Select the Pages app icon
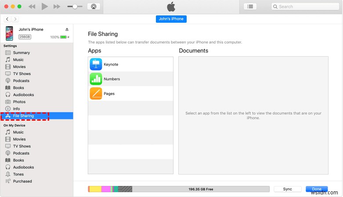Image resolution: width=343 pixels, height=197 pixels. click(96, 93)
